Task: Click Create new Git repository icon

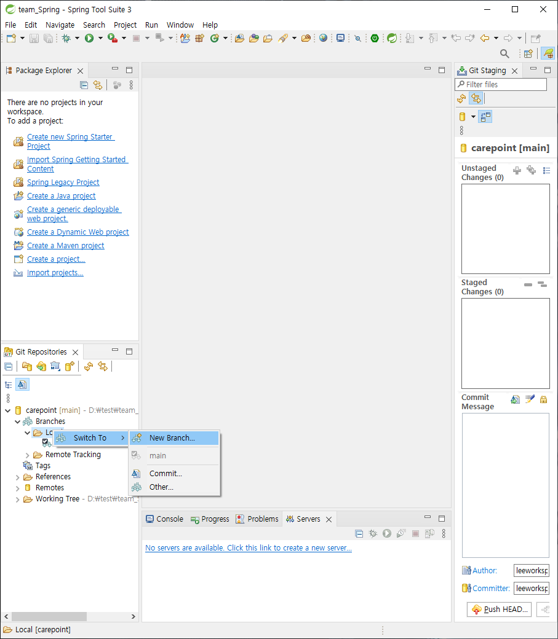Action: pos(70,366)
